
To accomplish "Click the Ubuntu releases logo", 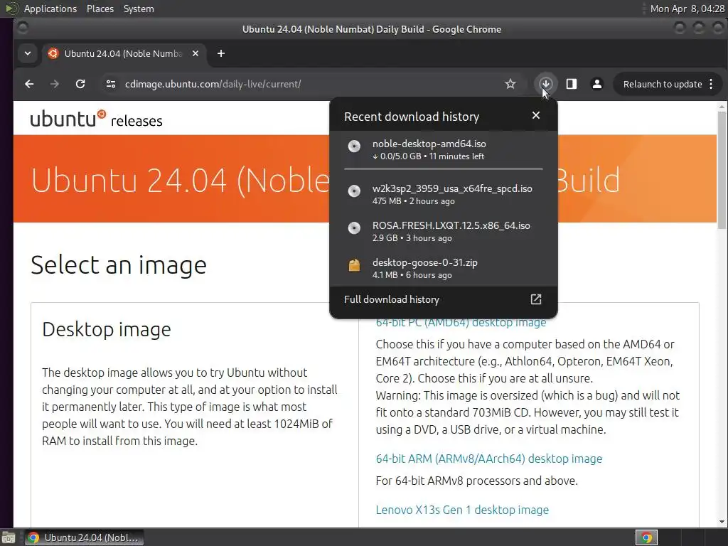I will point(97,119).
